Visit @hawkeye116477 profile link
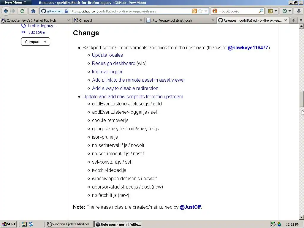The height and width of the screenshot is (228, 304). pos(248,48)
